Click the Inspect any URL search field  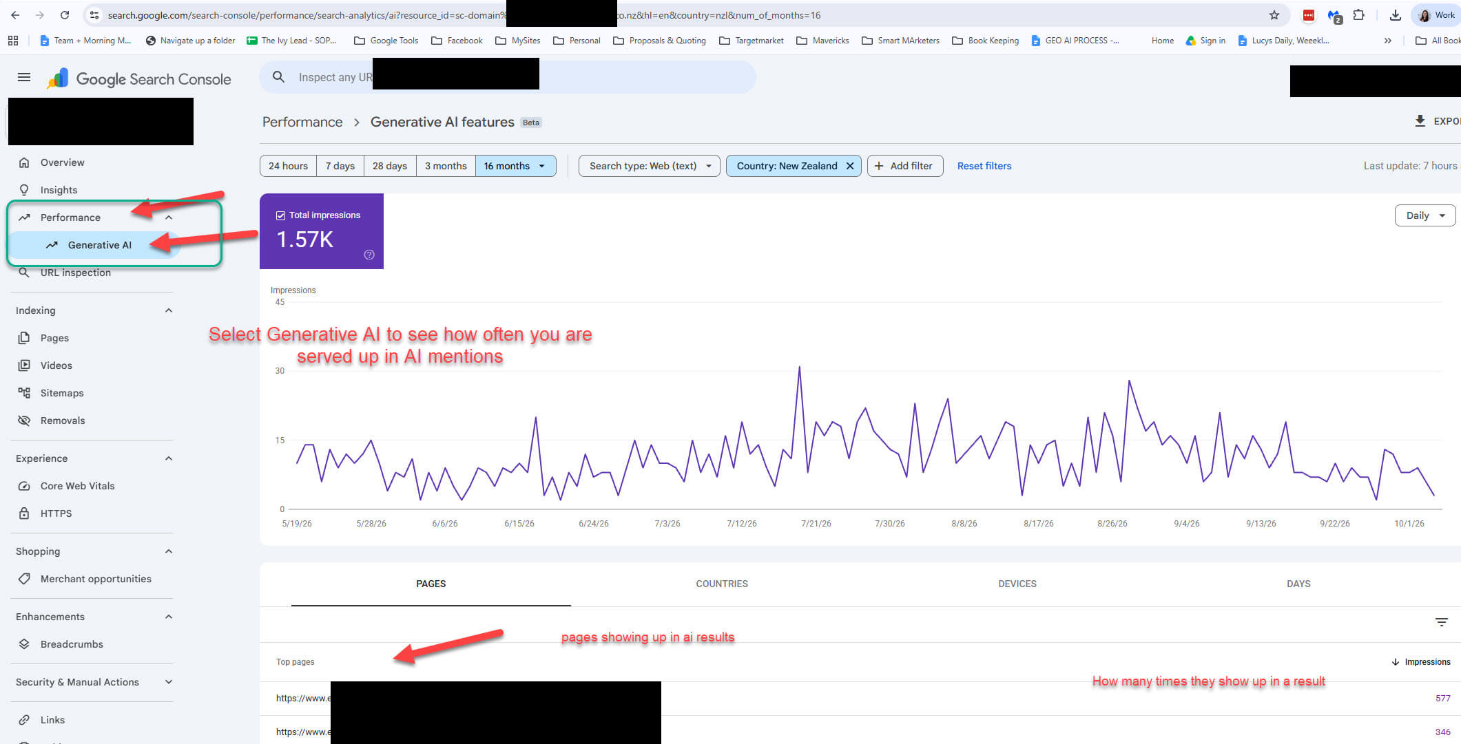coord(508,77)
